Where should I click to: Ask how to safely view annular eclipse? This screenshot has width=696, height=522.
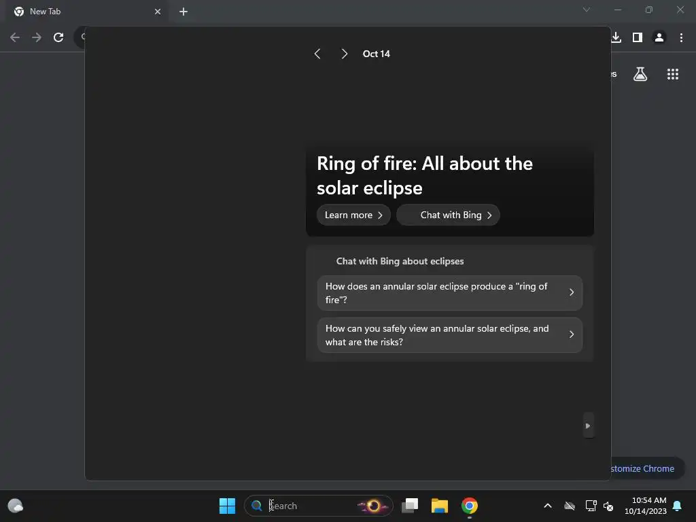pyautogui.click(x=450, y=335)
